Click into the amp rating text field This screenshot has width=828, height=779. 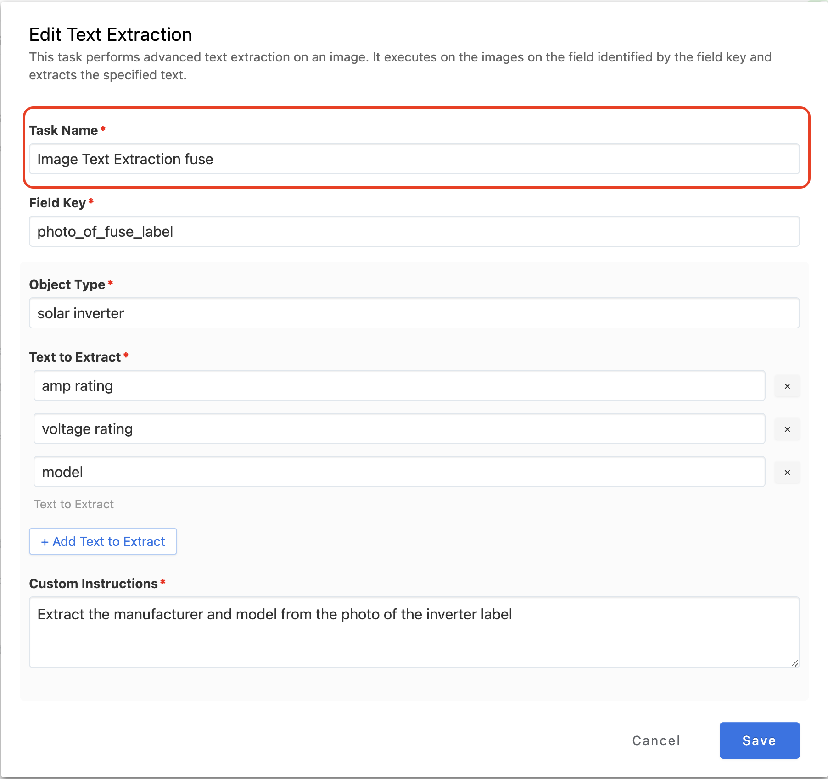coord(399,386)
